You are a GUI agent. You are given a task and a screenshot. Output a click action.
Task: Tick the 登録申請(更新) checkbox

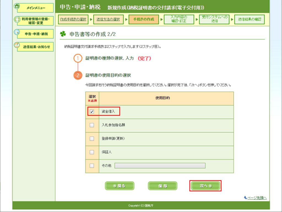tap(92, 139)
